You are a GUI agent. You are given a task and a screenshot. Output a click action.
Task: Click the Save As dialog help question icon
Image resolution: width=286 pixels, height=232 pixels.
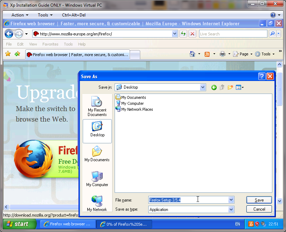pos(262,76)
